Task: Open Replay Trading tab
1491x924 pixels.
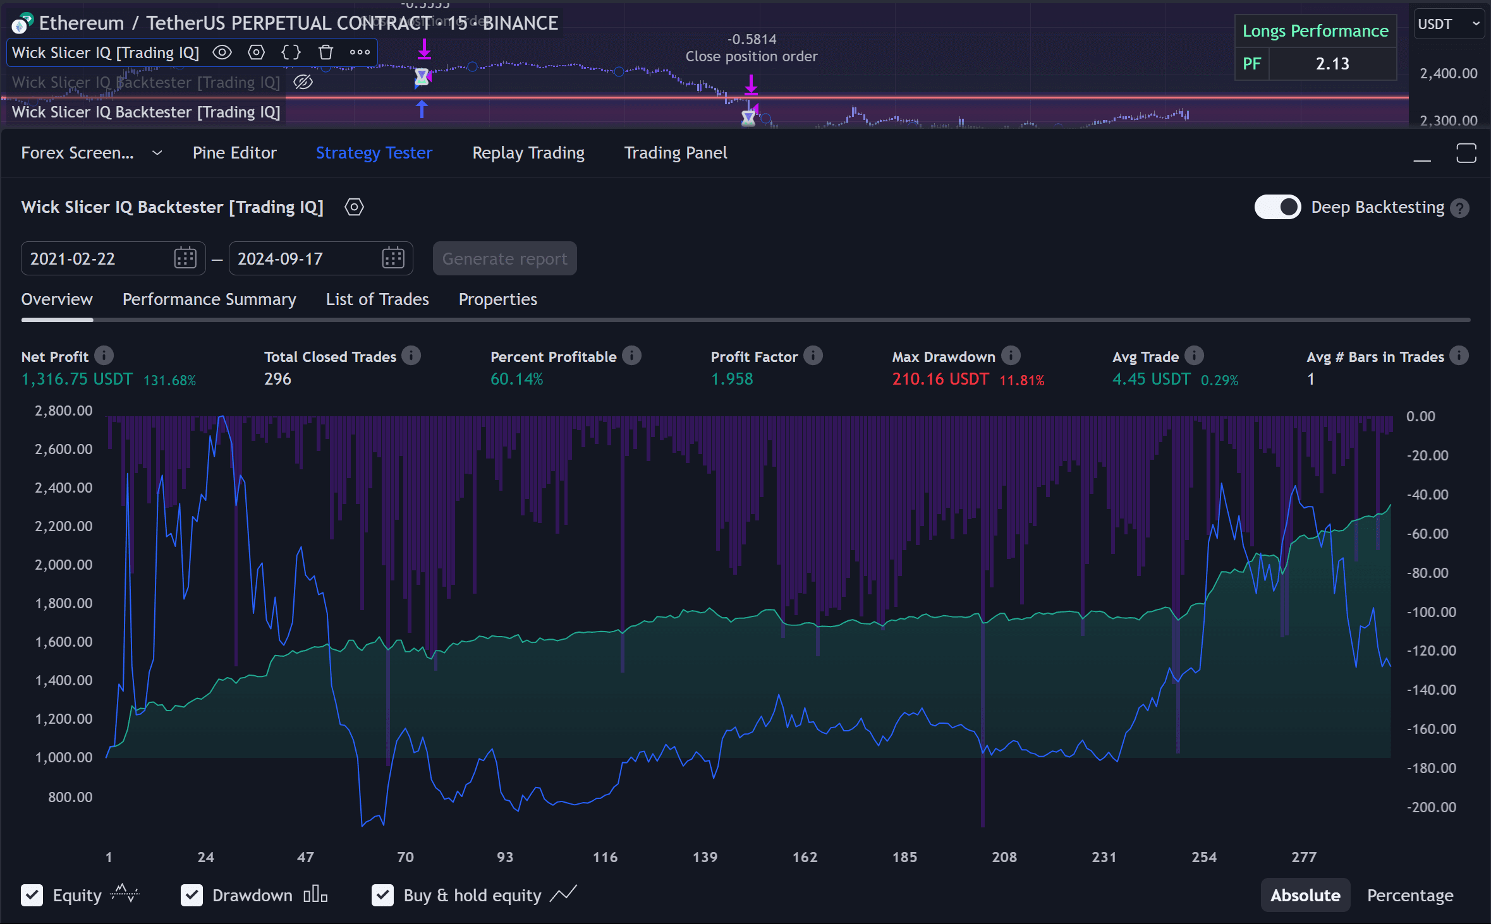Action: point(528,153)
